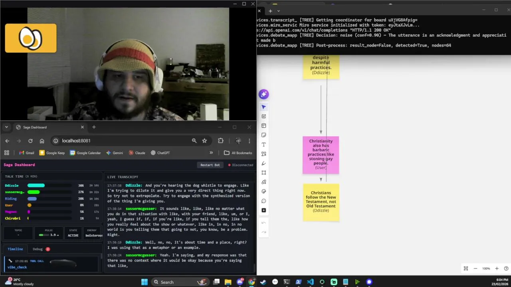Switch to the Sage Dashboard browser tab
511x287 pixels.
[x=49, y=127]
